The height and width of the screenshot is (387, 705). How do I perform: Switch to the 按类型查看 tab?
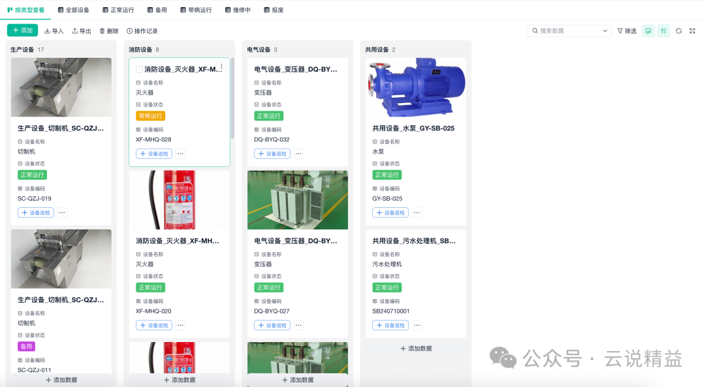pos(26,10)
